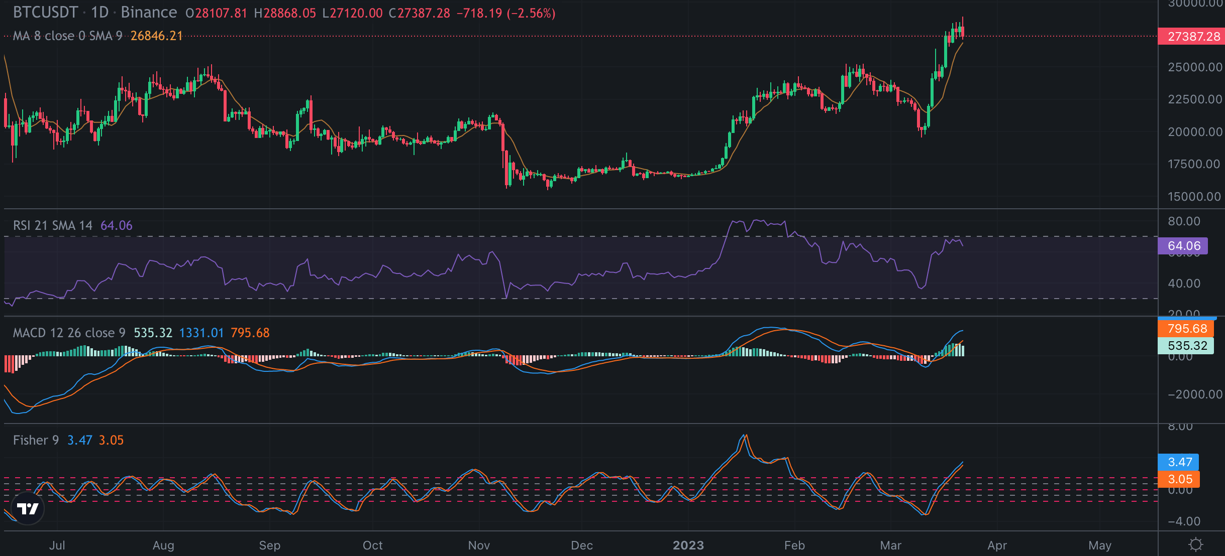Viewport: 1225px width, 556px height.
Task: Click the current price label 27387.28
Action: (1191, 37)
